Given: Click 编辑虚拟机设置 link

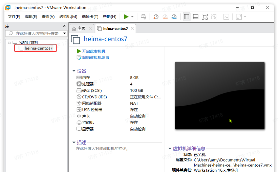Looking at the screenshot, I should 95,58.
